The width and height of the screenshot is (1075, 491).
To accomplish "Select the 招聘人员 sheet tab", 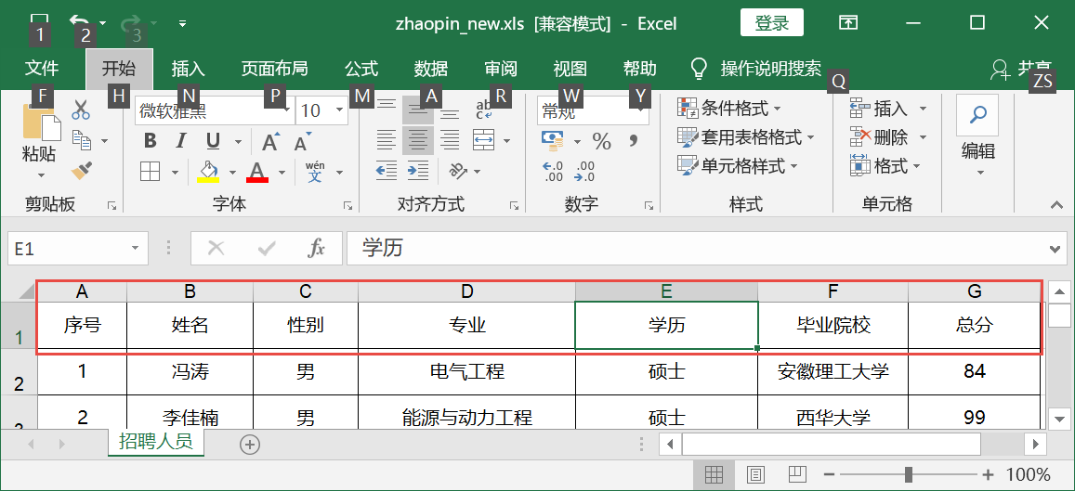I will click(155, 442).
